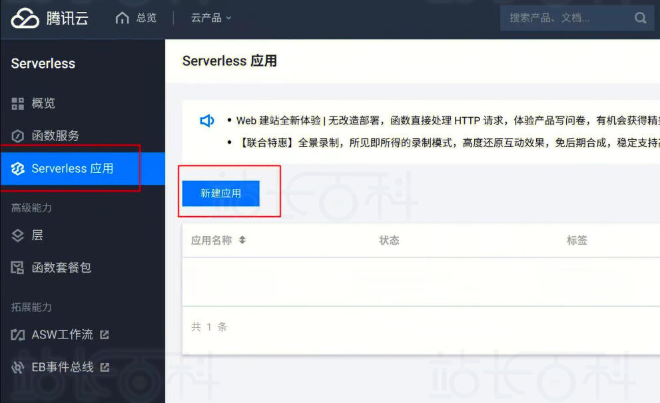This screenshot has height=403, width=660.
Task: Click the 状态 column header
Action: pyautogui.click(x=389, y=240)
